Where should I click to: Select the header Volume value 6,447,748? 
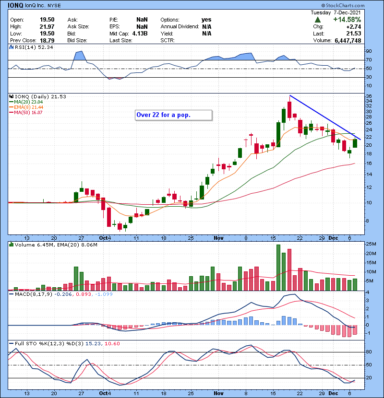coord(348,41)
